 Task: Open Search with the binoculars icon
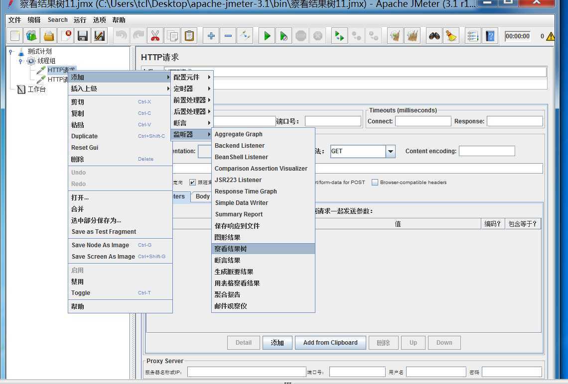coord(434,36)
